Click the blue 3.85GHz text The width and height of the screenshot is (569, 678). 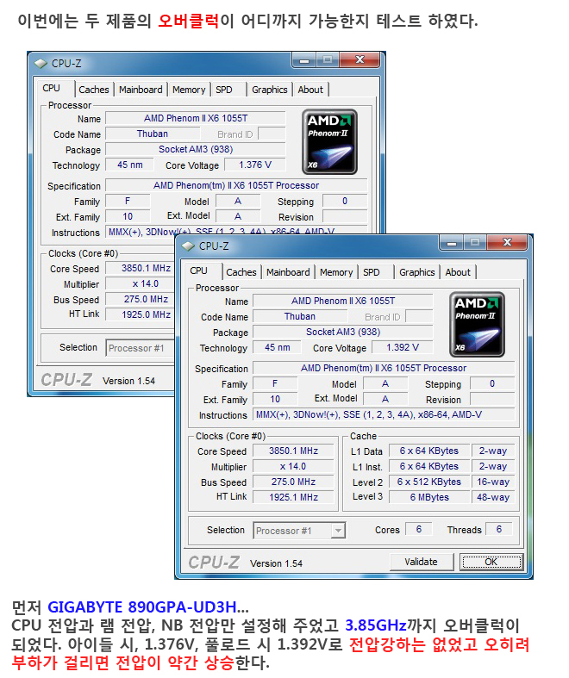pyautogui.click(x=376, y=625)
